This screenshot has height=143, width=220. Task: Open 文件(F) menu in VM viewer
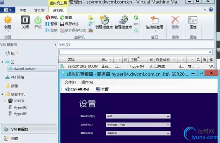[x=70, y=82]
